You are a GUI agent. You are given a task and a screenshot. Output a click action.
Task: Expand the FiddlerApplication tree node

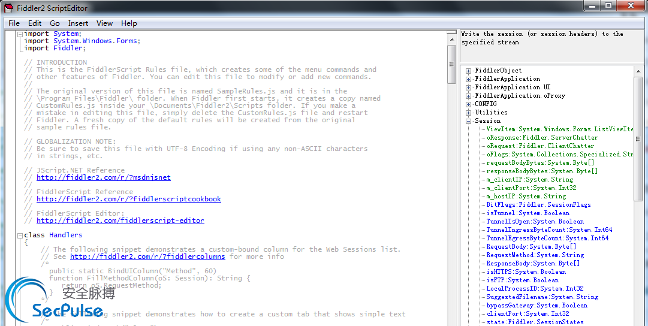(x=468, y=79)
